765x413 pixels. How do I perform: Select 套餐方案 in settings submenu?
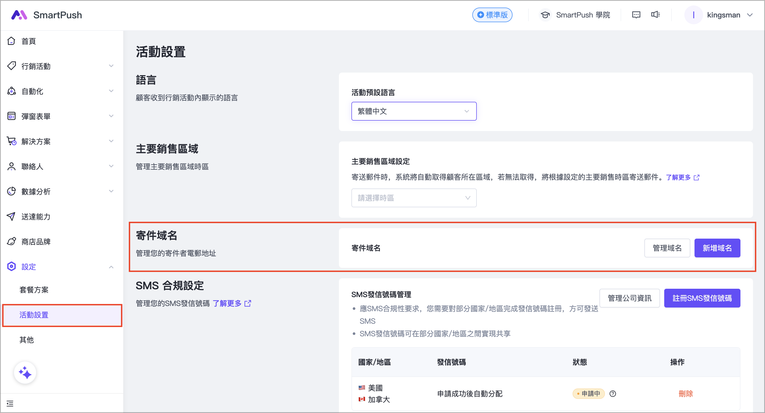tap(34, 290)
